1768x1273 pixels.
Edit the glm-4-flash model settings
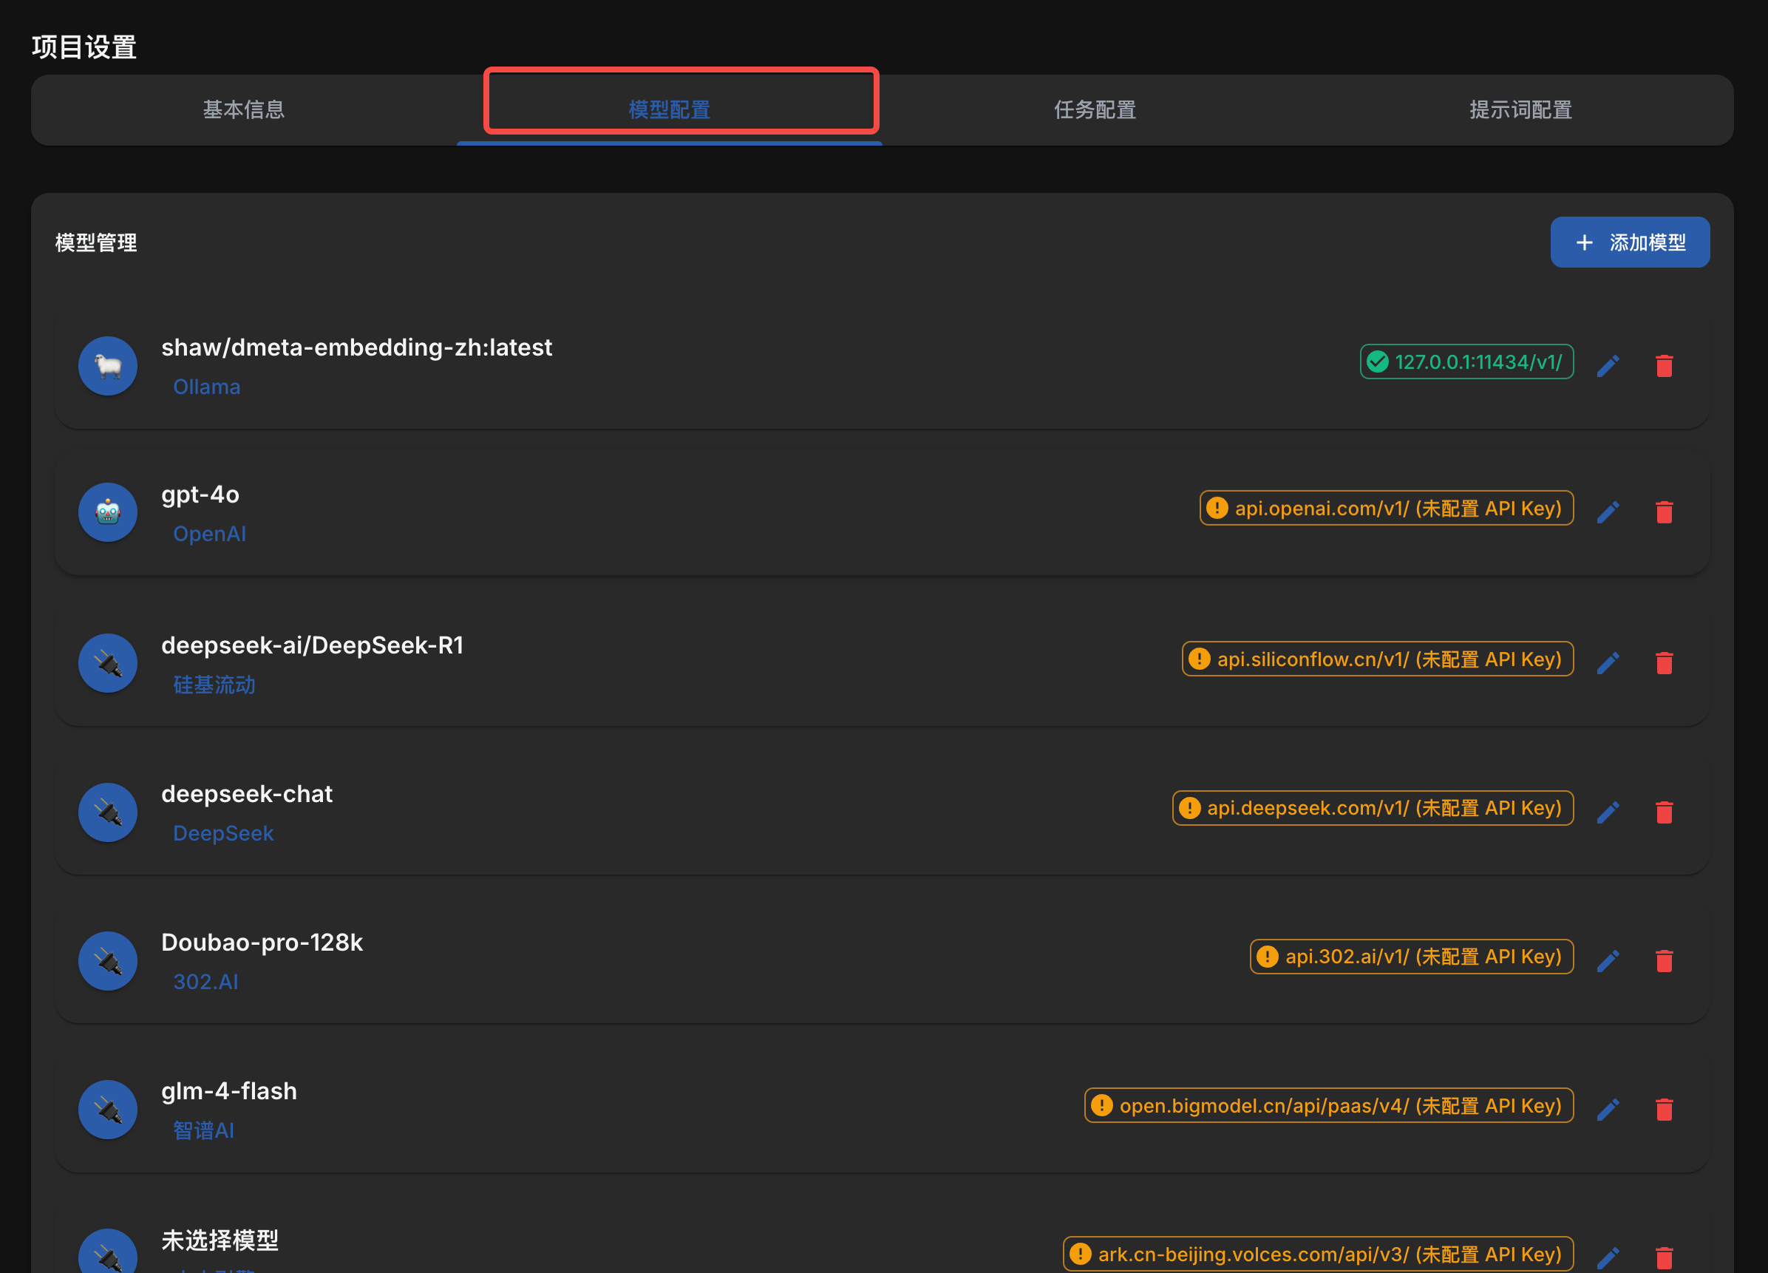tap(1608, 1110)
